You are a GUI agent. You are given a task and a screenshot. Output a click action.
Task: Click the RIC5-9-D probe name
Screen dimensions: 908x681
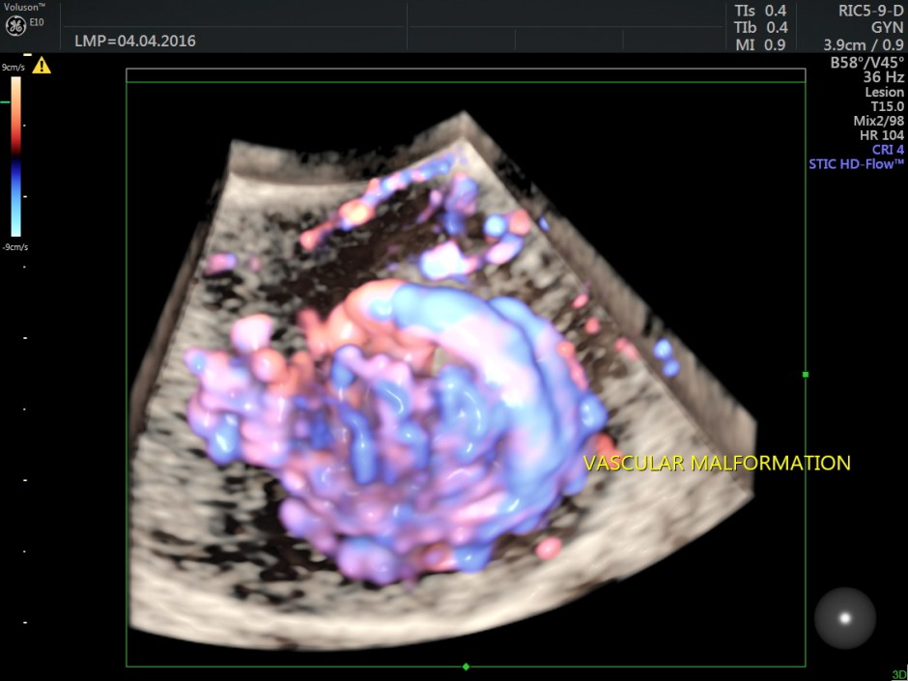click(x=870, y=11)
